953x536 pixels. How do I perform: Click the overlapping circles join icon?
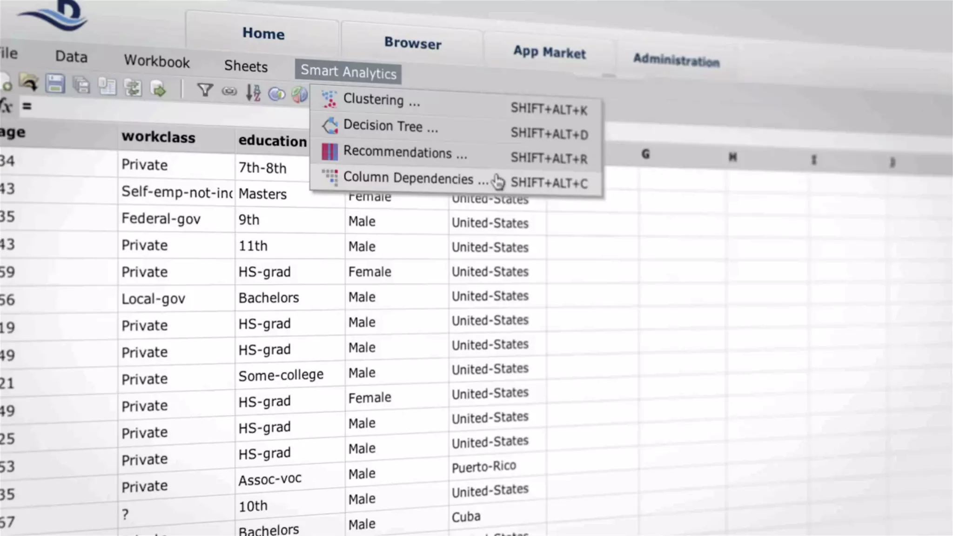pyautogui.click(x=277, y=94)
